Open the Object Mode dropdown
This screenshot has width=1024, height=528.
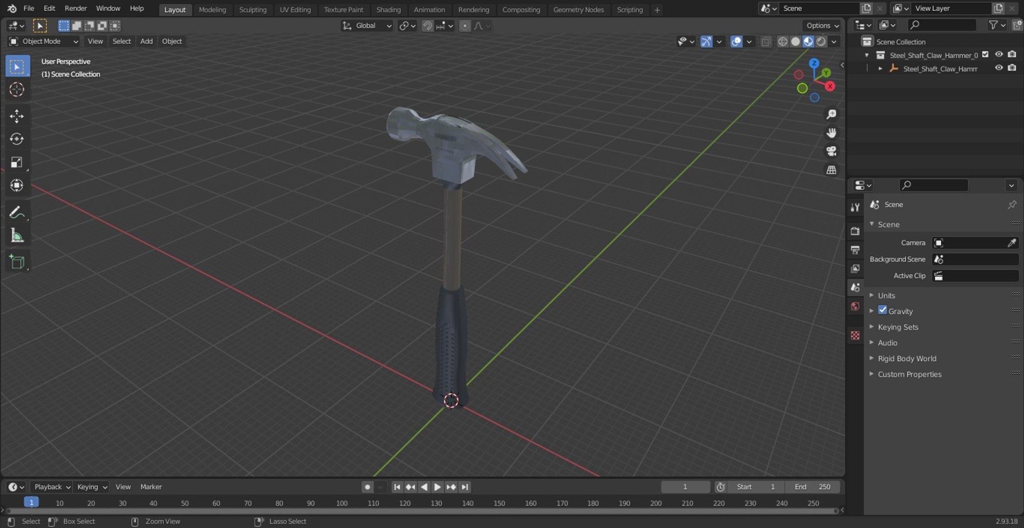(x=44, y=42)
